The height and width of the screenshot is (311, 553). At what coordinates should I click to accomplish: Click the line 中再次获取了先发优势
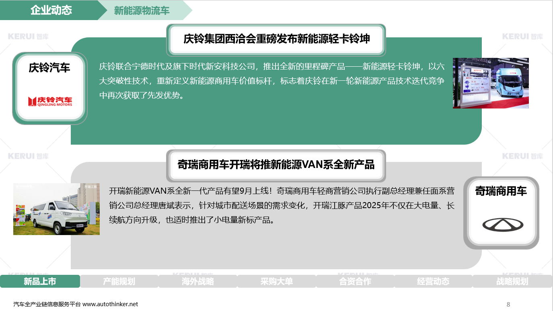click(x=142, y=96)
